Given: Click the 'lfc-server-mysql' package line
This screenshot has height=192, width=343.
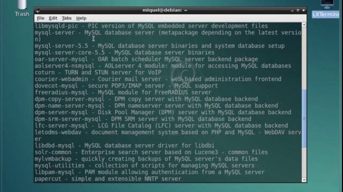Looking at the screenshot, I should [x=161, y=126].
